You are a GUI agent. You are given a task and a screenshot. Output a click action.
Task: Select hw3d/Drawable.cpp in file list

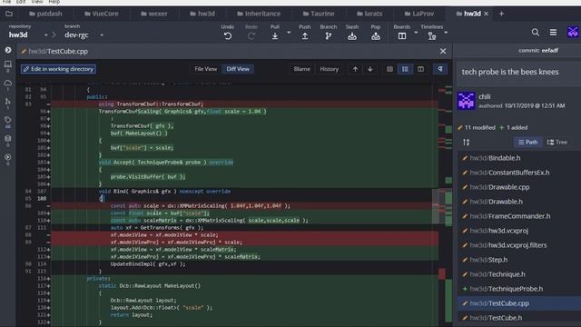coord(518,187)
